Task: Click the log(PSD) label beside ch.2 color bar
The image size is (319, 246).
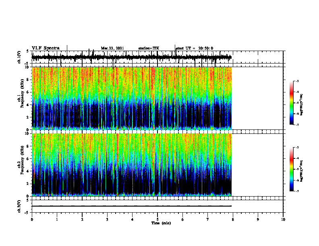Action: pos(302,171)
